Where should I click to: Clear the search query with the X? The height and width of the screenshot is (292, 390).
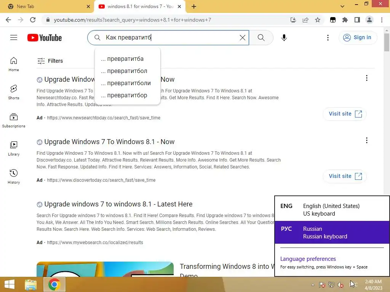(242, 38)
